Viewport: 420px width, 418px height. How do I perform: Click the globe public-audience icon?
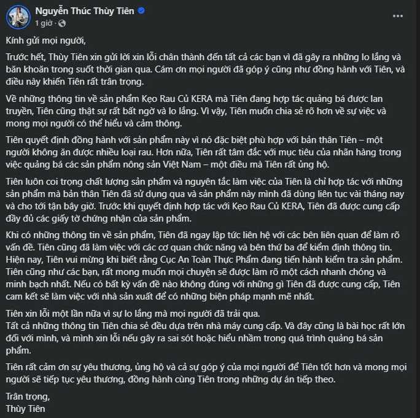click(61, 23)
